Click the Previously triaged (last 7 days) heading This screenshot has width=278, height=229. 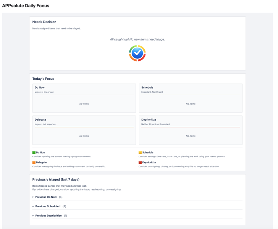(x=56, y=179)
